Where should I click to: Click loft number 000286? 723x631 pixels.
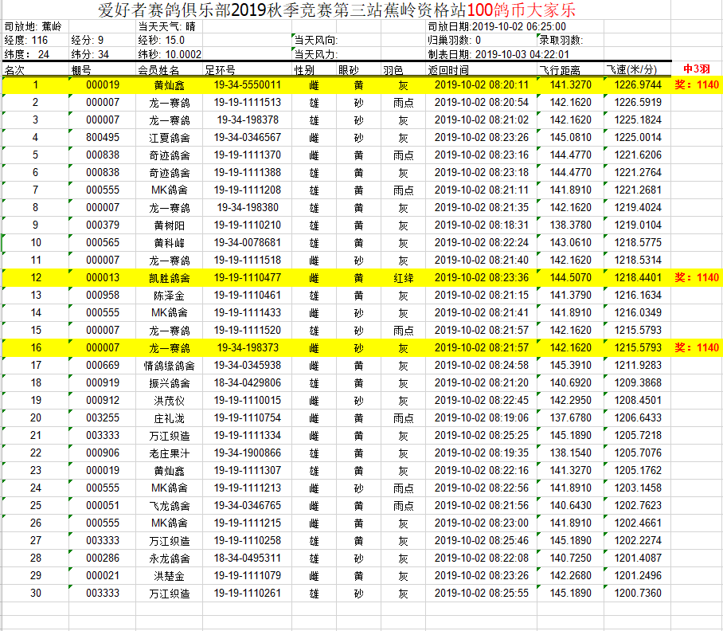tap(103, 558)
